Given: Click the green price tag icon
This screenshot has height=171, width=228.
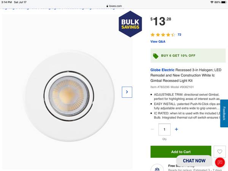Looking at the screenshot, I should point(156,55).
